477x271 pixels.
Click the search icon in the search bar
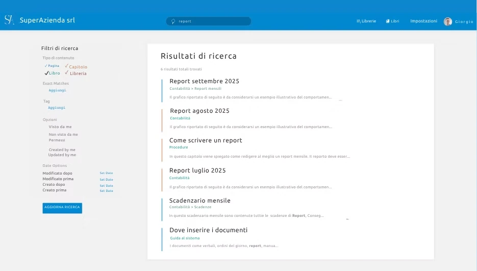173,21
